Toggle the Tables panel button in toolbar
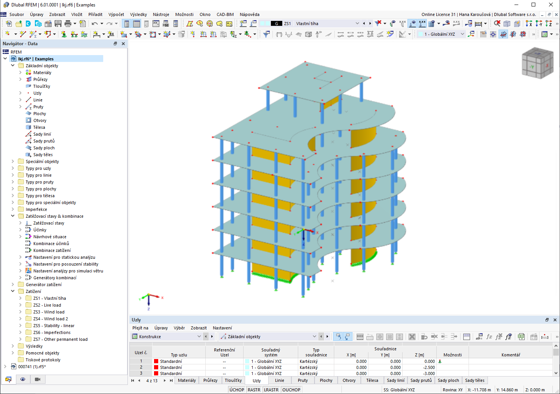The image size is (560, 394). [137, 24]
